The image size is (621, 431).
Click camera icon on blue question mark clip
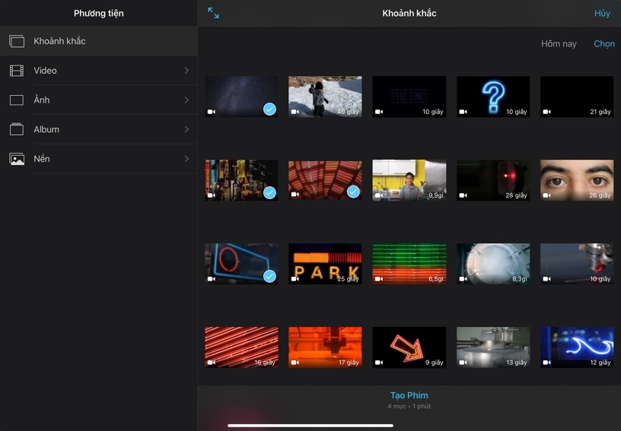click(463, 112)
